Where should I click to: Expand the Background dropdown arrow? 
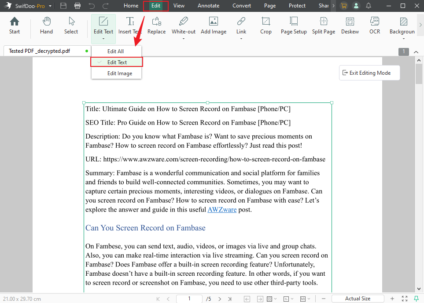click(403, 39)
